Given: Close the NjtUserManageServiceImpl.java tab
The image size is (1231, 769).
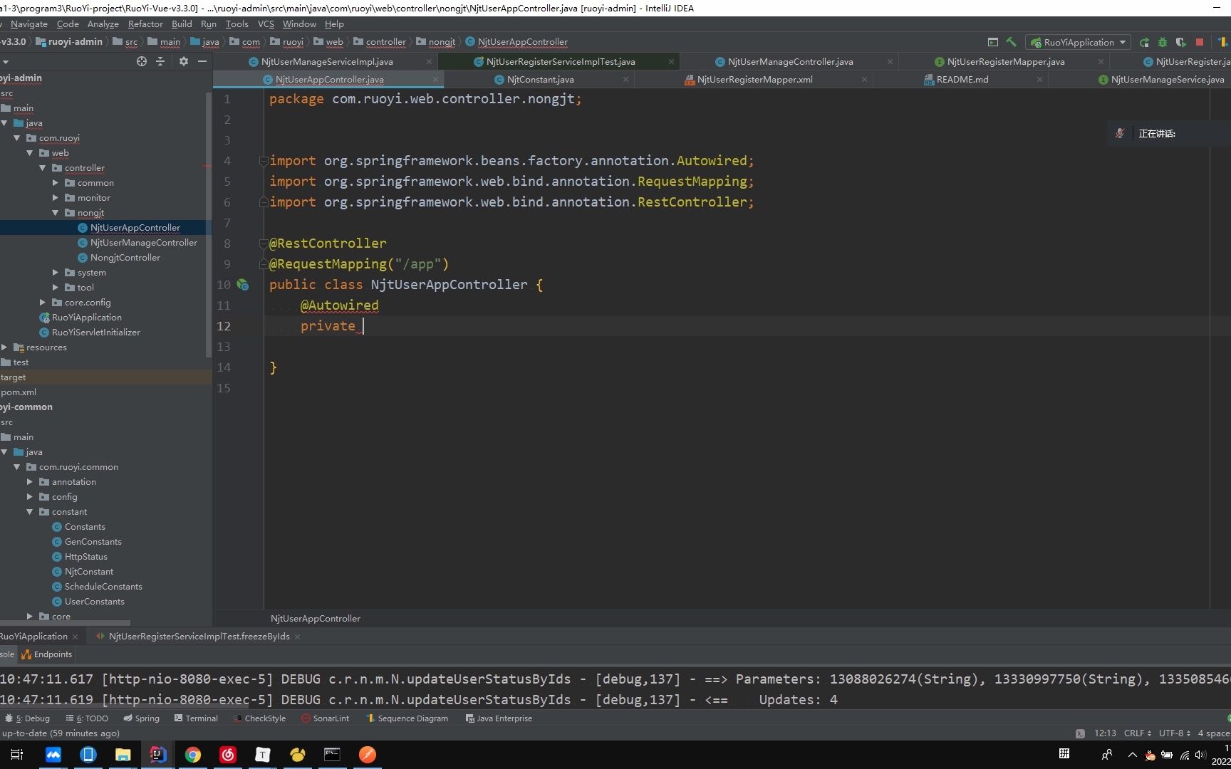Looking at the screenshot, I should tap(429, 62).
